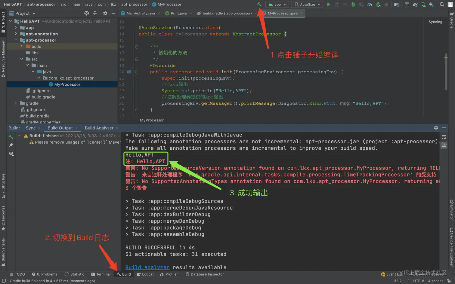Click the hammer rebuild icon in the Build panel
This screenshot has width=455, height=284.
11,137
